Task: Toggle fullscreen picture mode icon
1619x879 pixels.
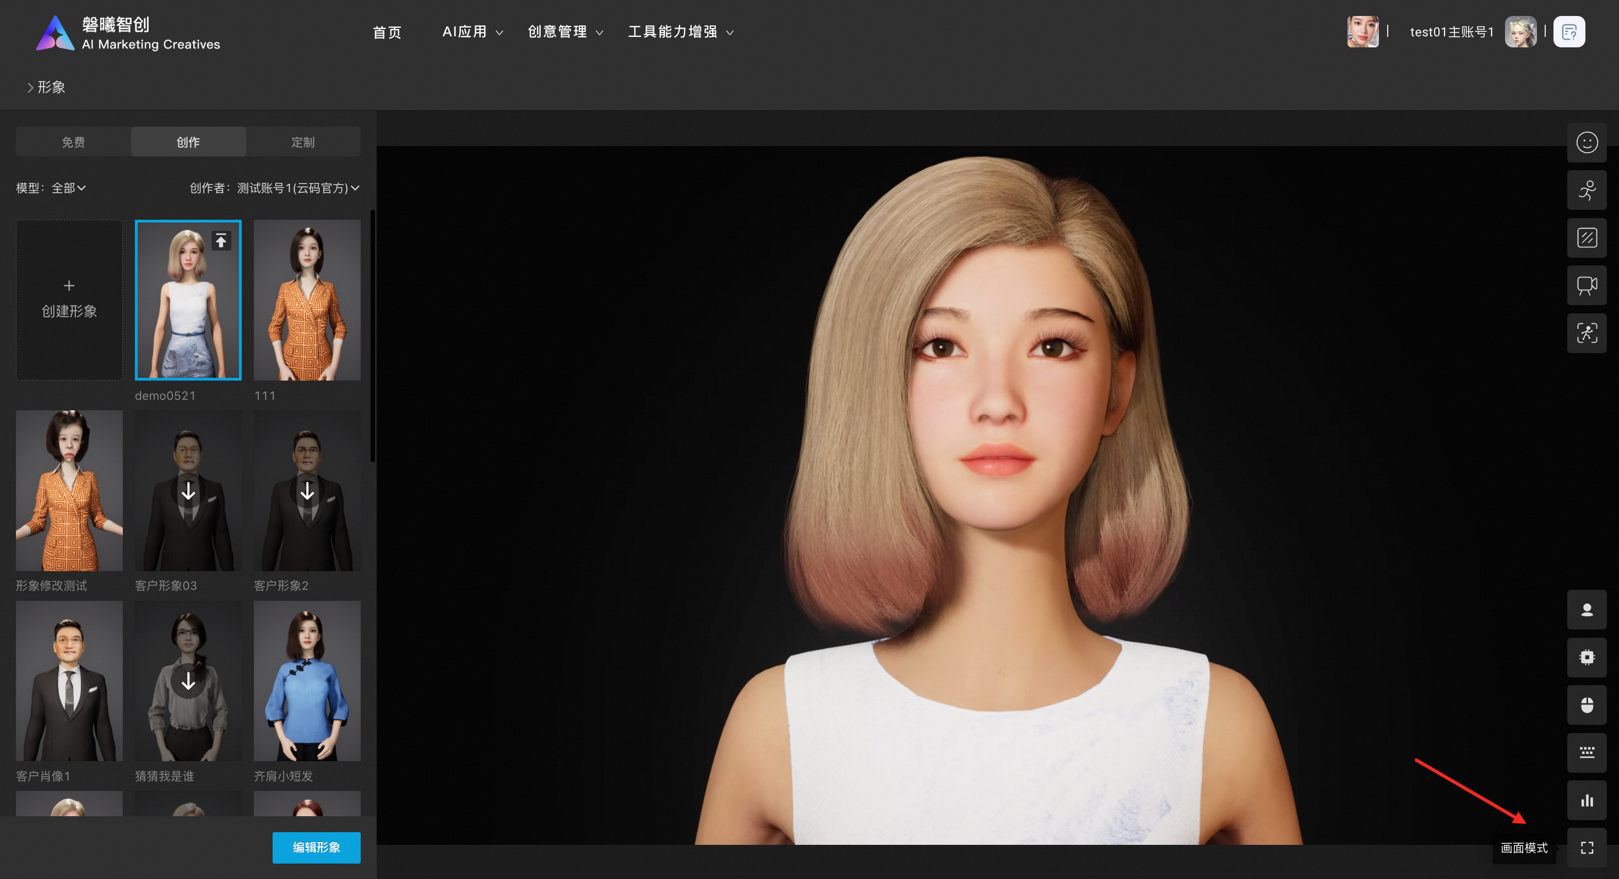Action: pyautogui.click(x=1587, y=848)
